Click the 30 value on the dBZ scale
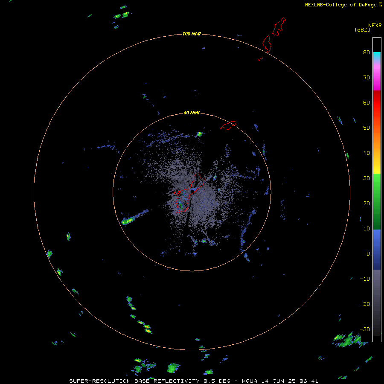This screenshot has height=384, width=384. [x=367, y=178]
